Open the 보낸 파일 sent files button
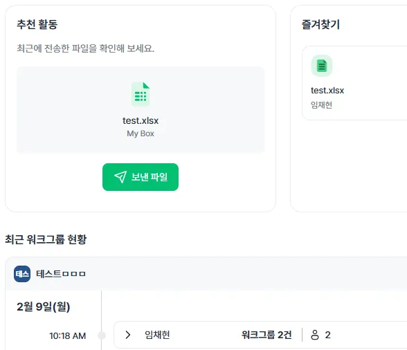407x350 pixels. 141,177
